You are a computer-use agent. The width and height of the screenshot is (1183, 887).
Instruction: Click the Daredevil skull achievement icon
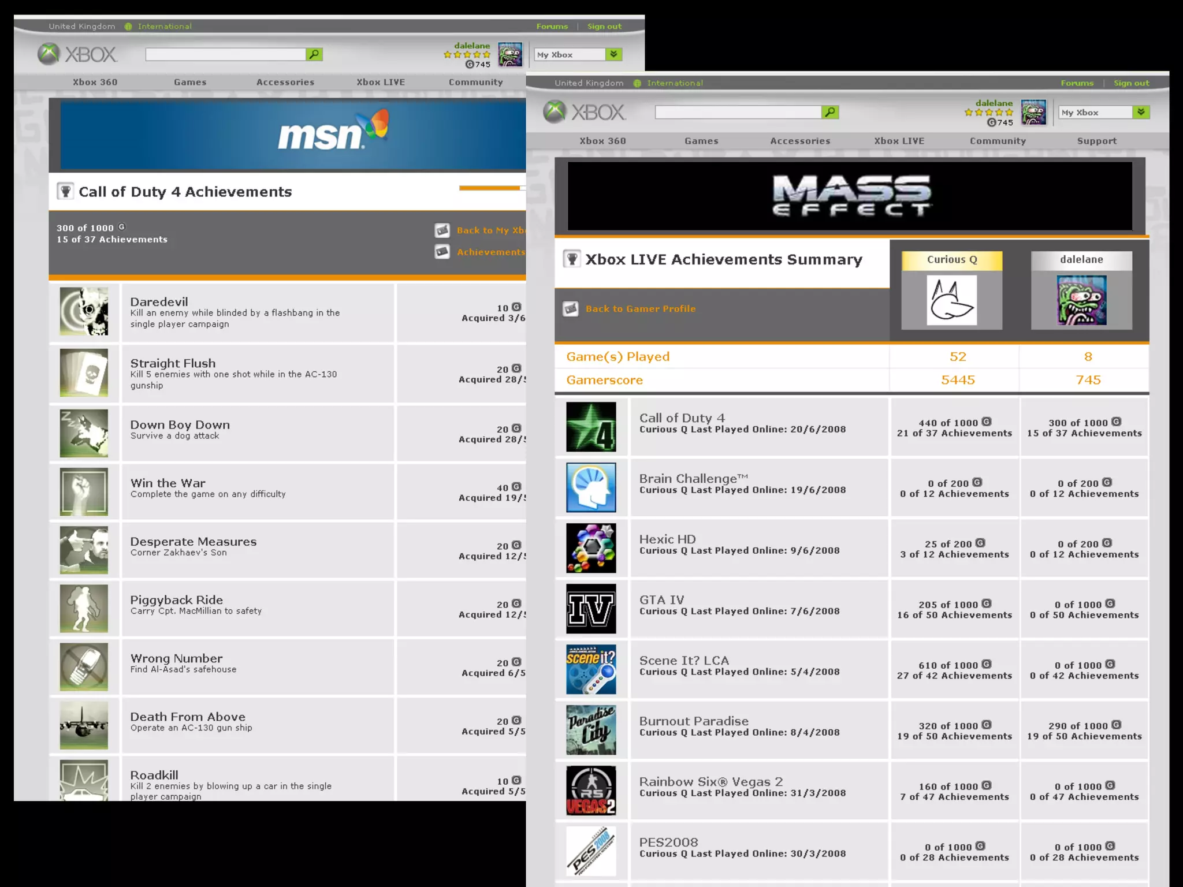tap(84, 312)
